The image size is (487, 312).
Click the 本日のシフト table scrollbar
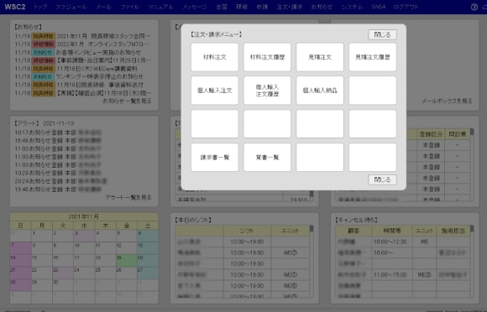312,262
